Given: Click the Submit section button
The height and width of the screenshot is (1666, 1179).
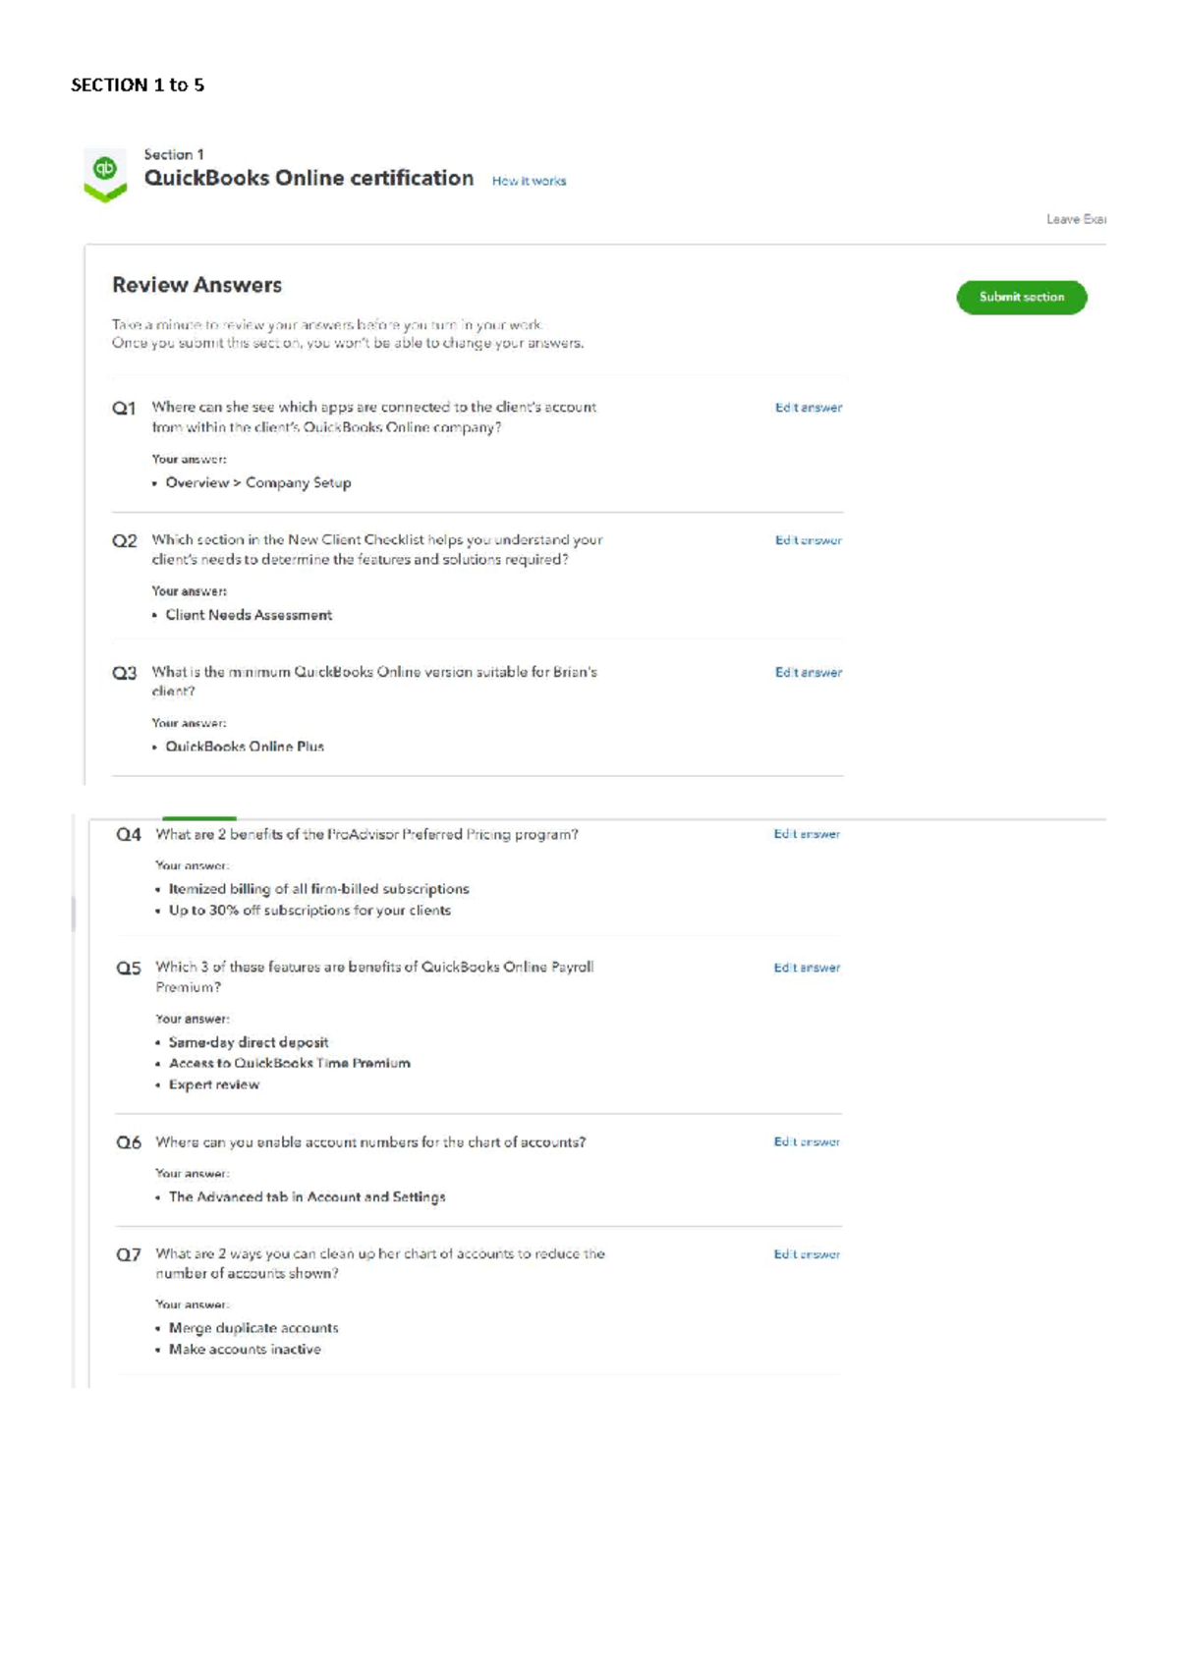Looking at the screenshot, I should [x=1022, y=297].
